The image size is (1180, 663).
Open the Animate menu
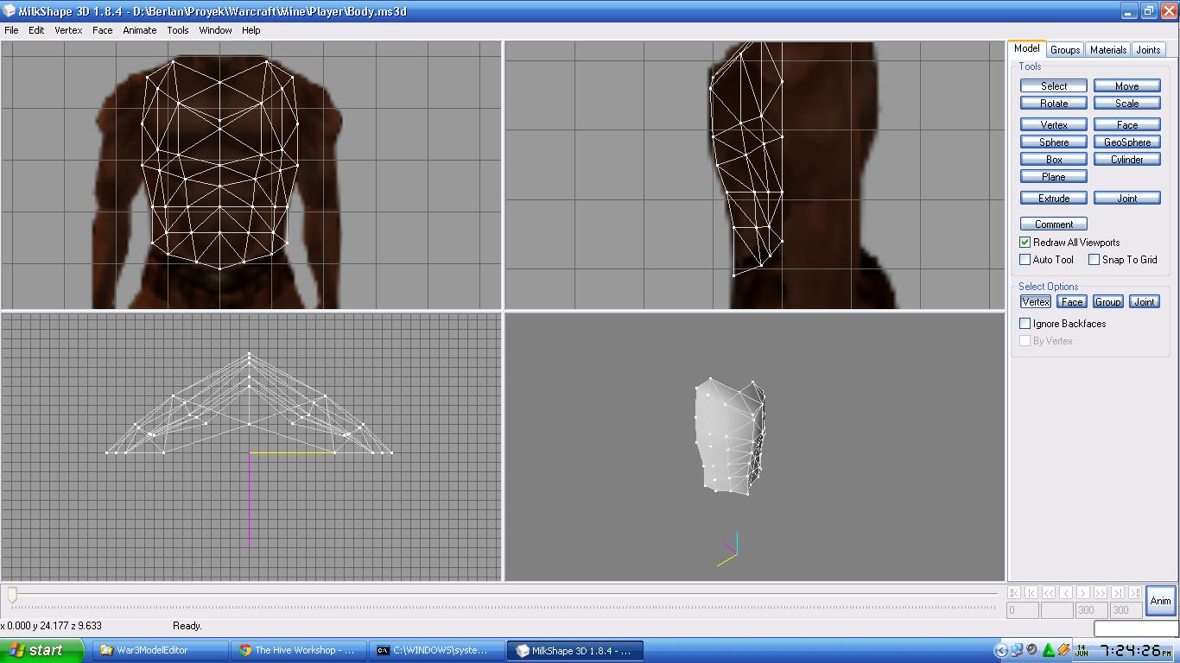point(139,30)
